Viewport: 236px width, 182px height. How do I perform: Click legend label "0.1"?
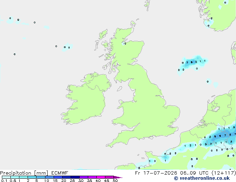tap(4, 181)
